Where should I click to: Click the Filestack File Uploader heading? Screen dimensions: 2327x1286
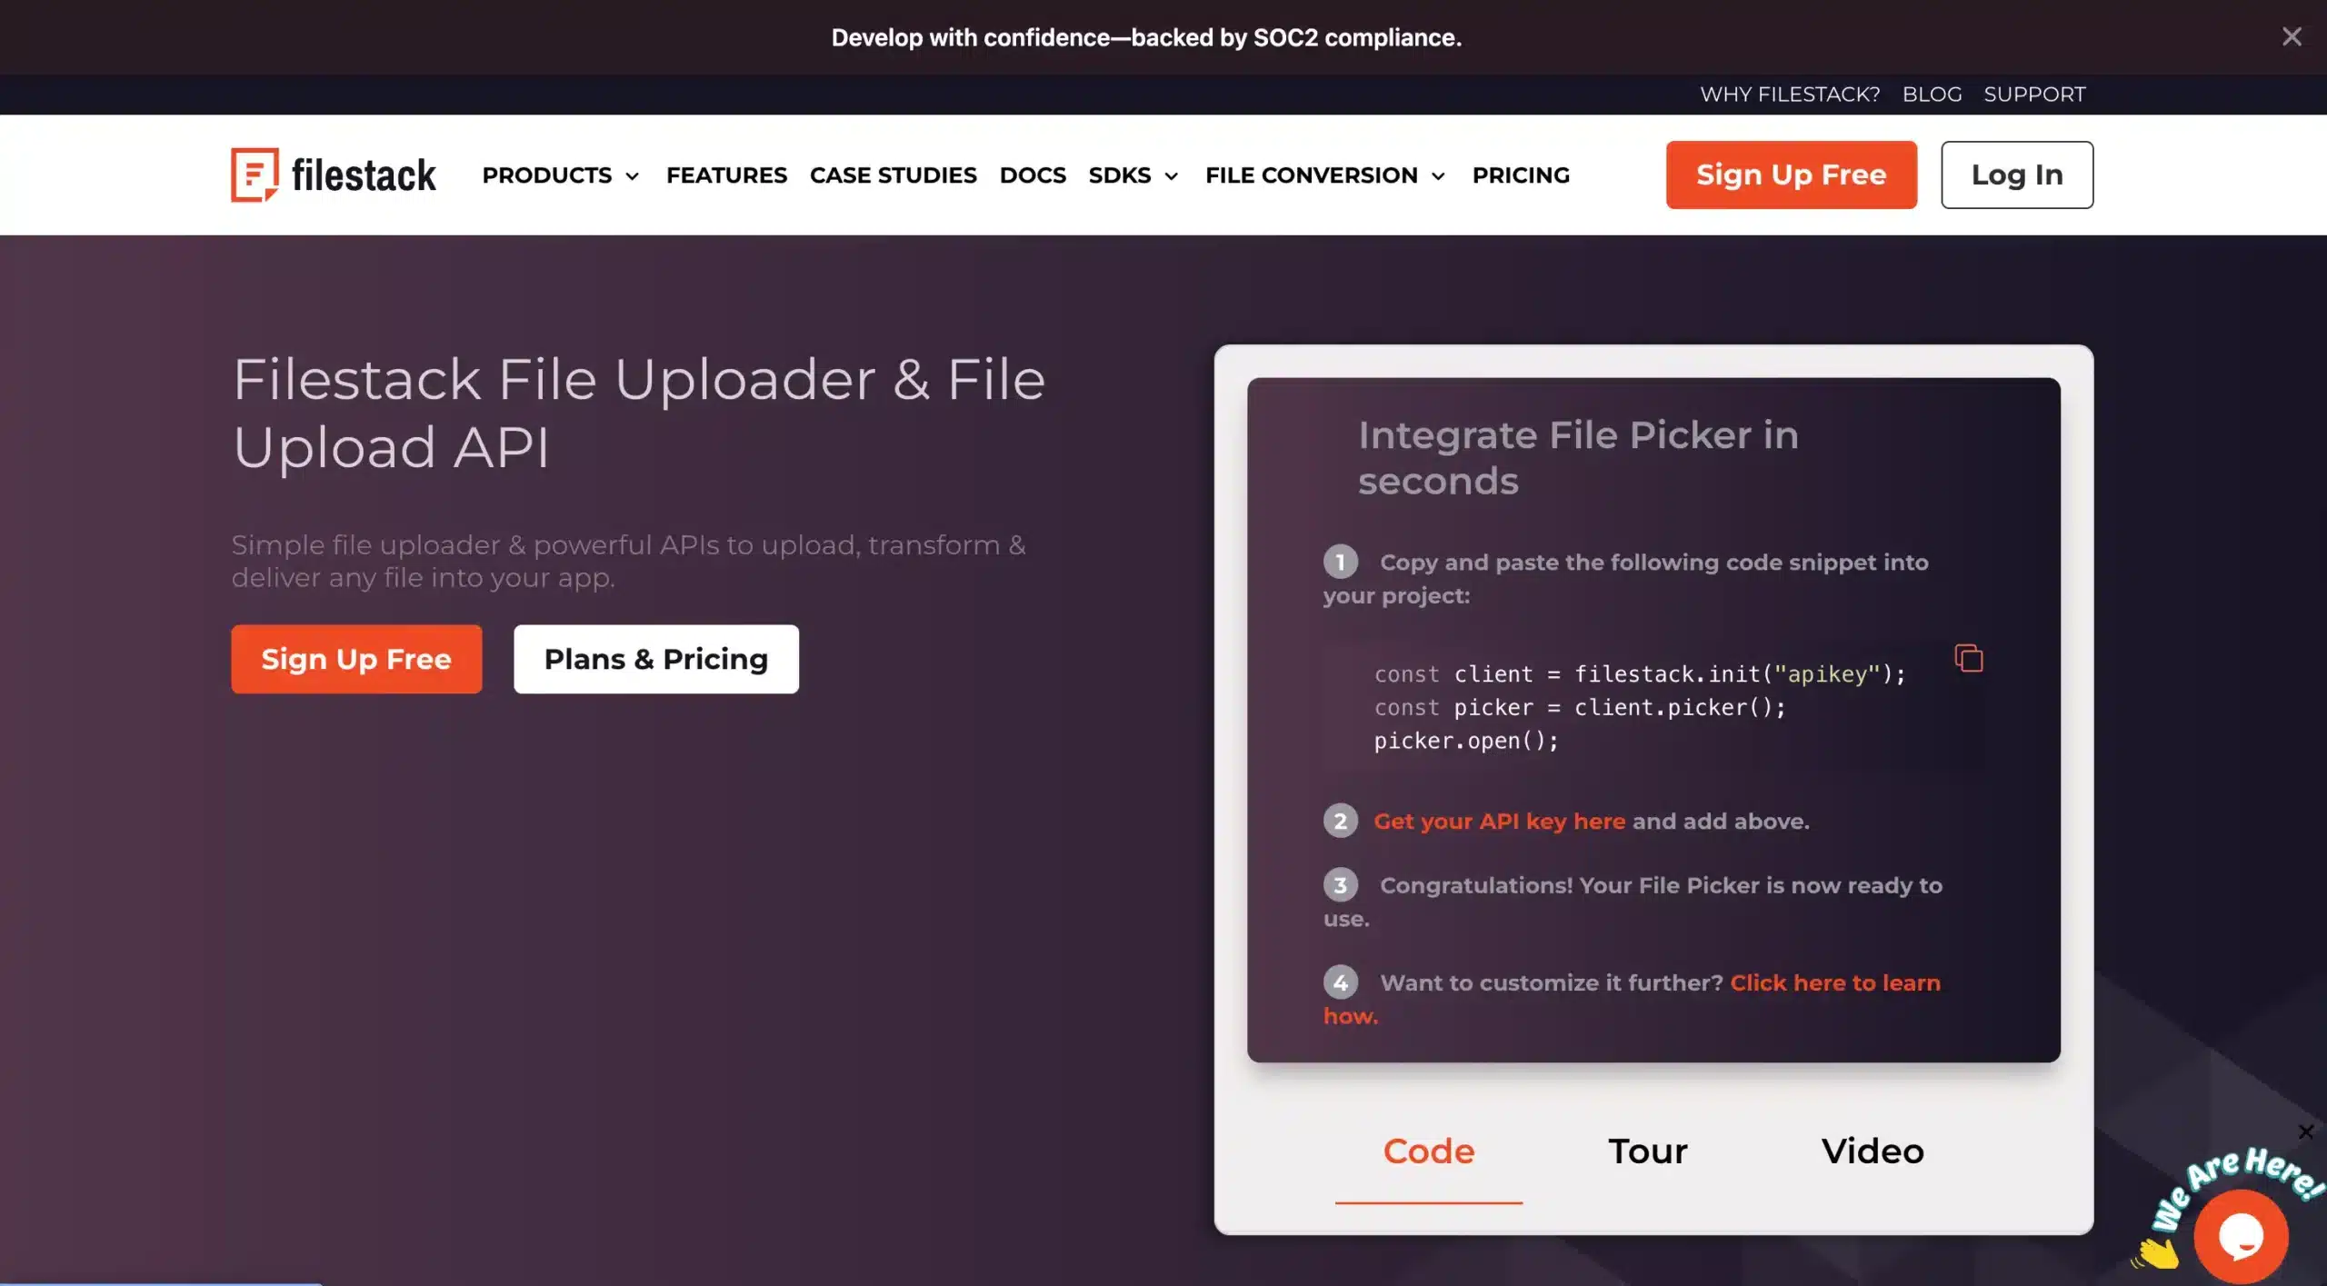click(639, 413)
